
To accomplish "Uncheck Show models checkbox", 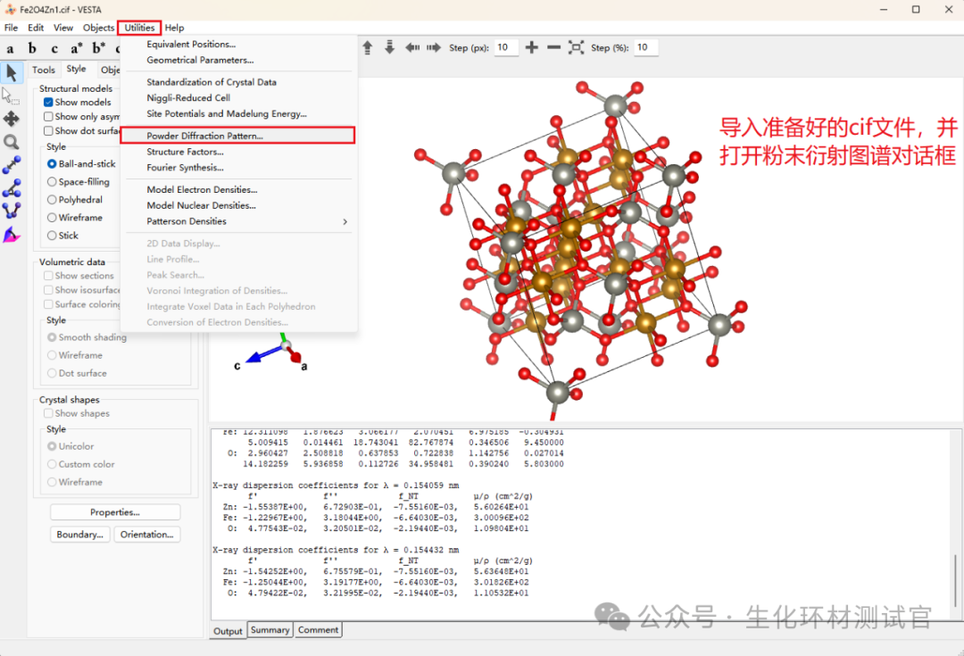I will tap(48, 102).
